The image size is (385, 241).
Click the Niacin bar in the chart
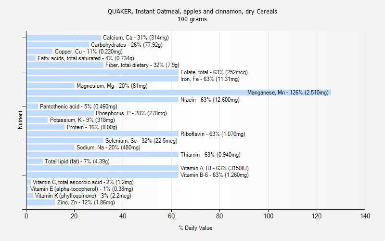click(103, 100)
